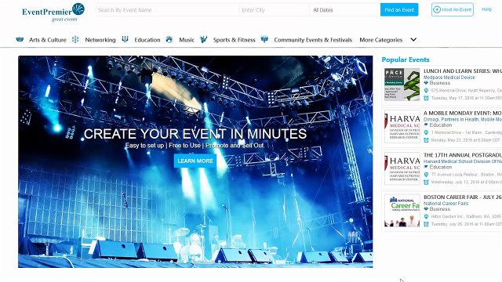The image size is (502, 282).
Task: Select Sports & Fitness category
Action: click(x=234, y=40)
